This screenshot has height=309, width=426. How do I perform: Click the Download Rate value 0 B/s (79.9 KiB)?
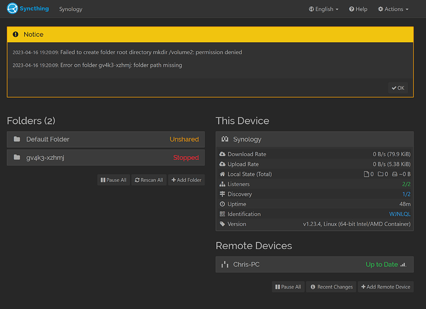pos(391,154)
